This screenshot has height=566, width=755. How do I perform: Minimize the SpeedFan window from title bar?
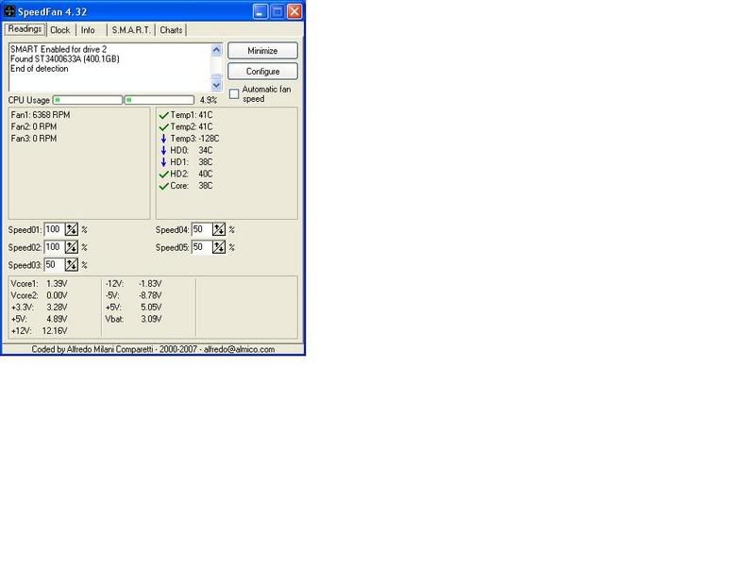(x=260, y=11)
